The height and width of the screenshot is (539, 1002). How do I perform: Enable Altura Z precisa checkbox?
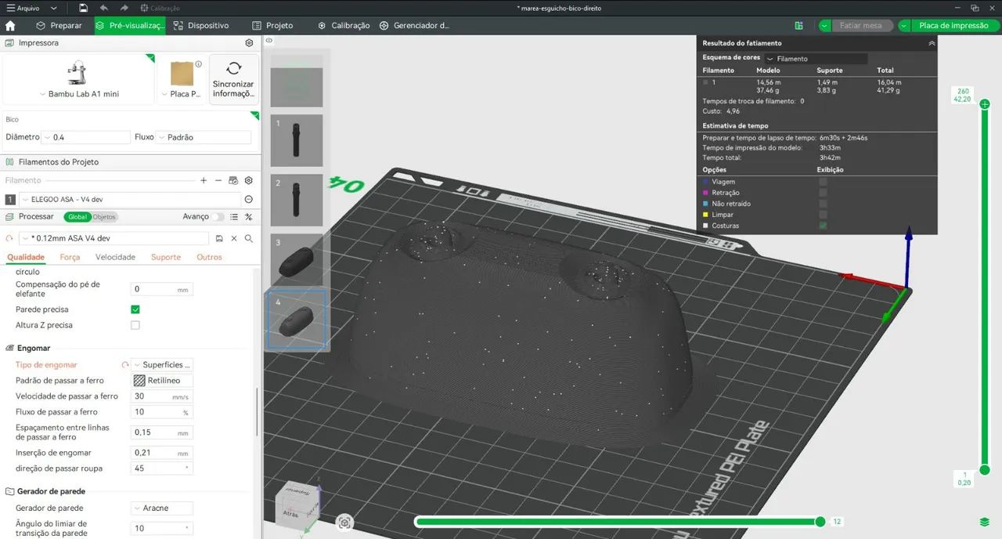(135, 325)
